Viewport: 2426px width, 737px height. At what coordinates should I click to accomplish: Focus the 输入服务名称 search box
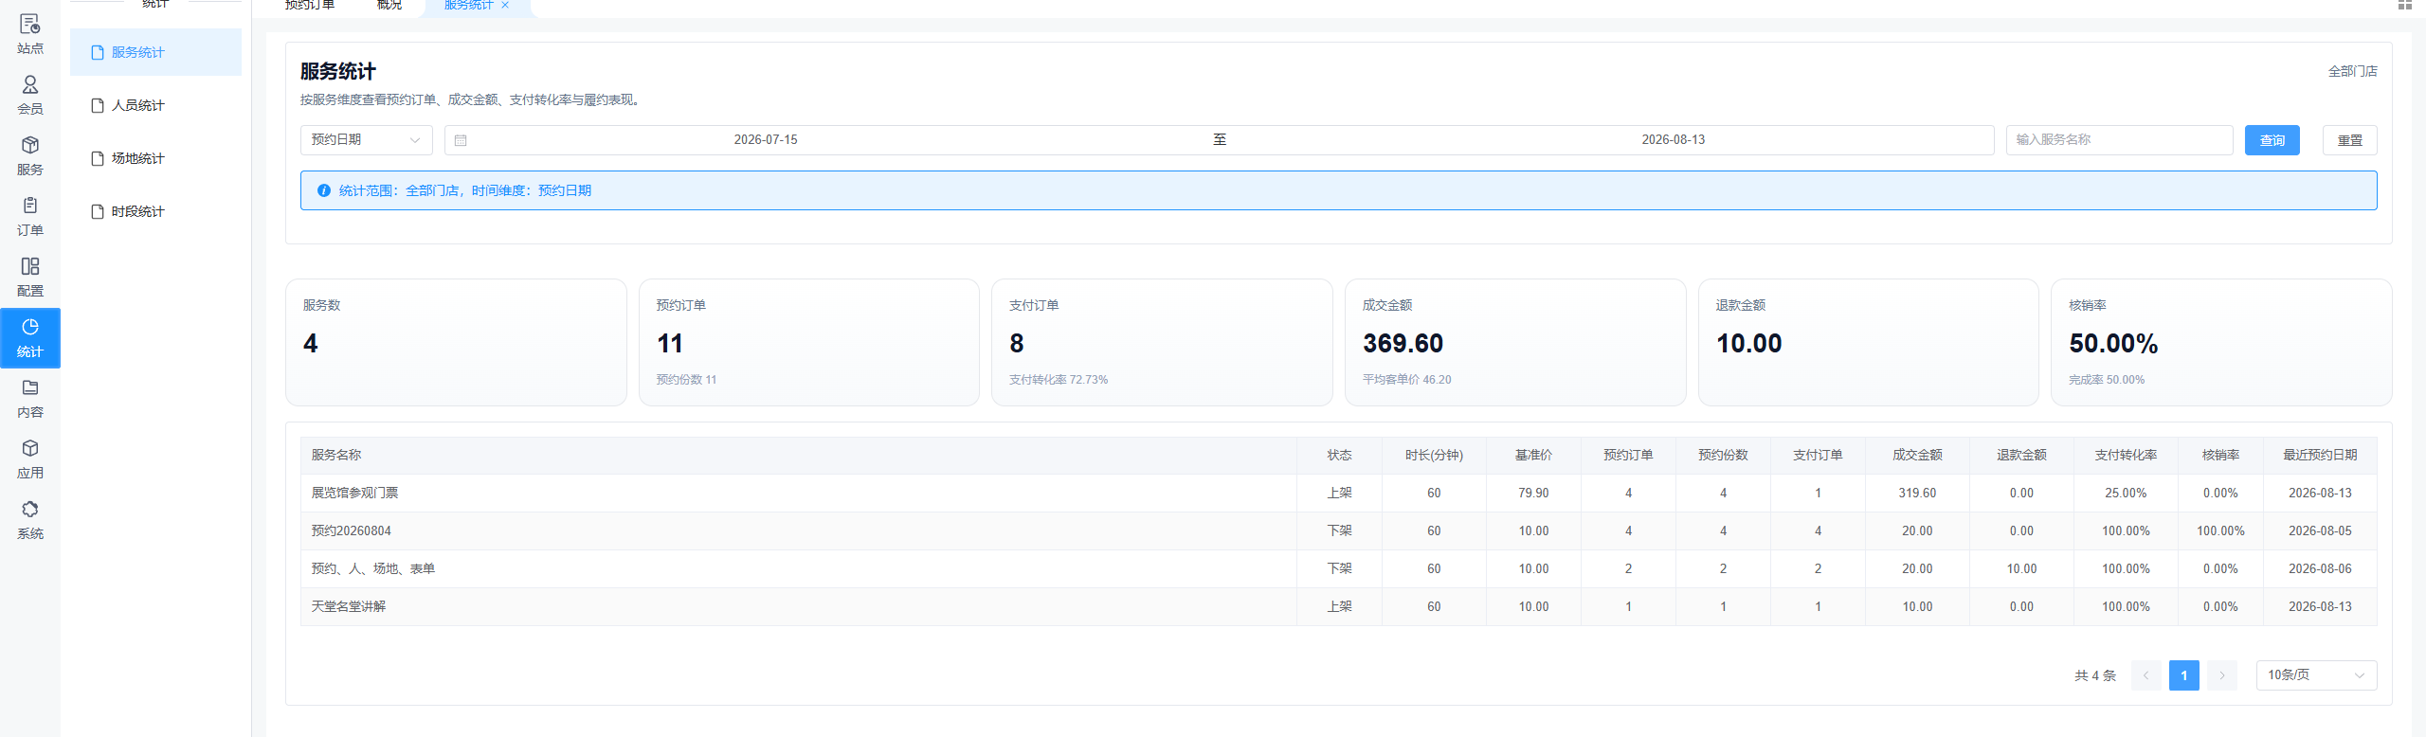click(2119, 140)
